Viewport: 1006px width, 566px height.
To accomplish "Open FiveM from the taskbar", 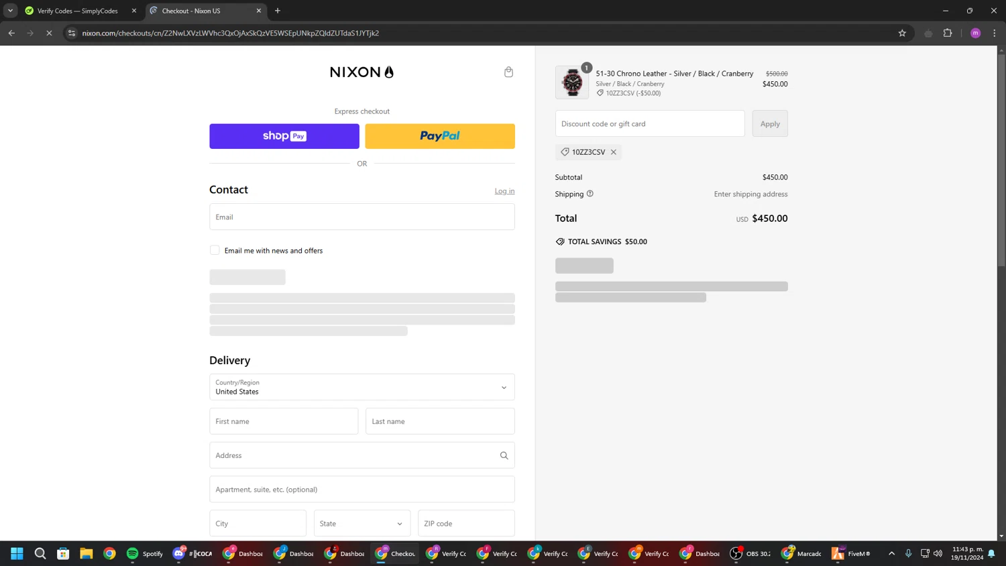I will pos(852,553).
